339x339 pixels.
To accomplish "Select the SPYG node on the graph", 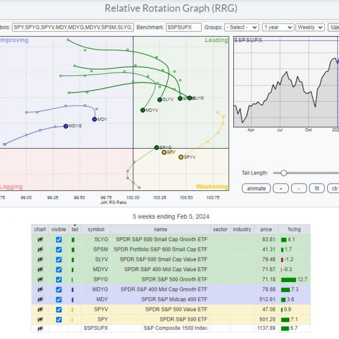I will tap(157, 147).
